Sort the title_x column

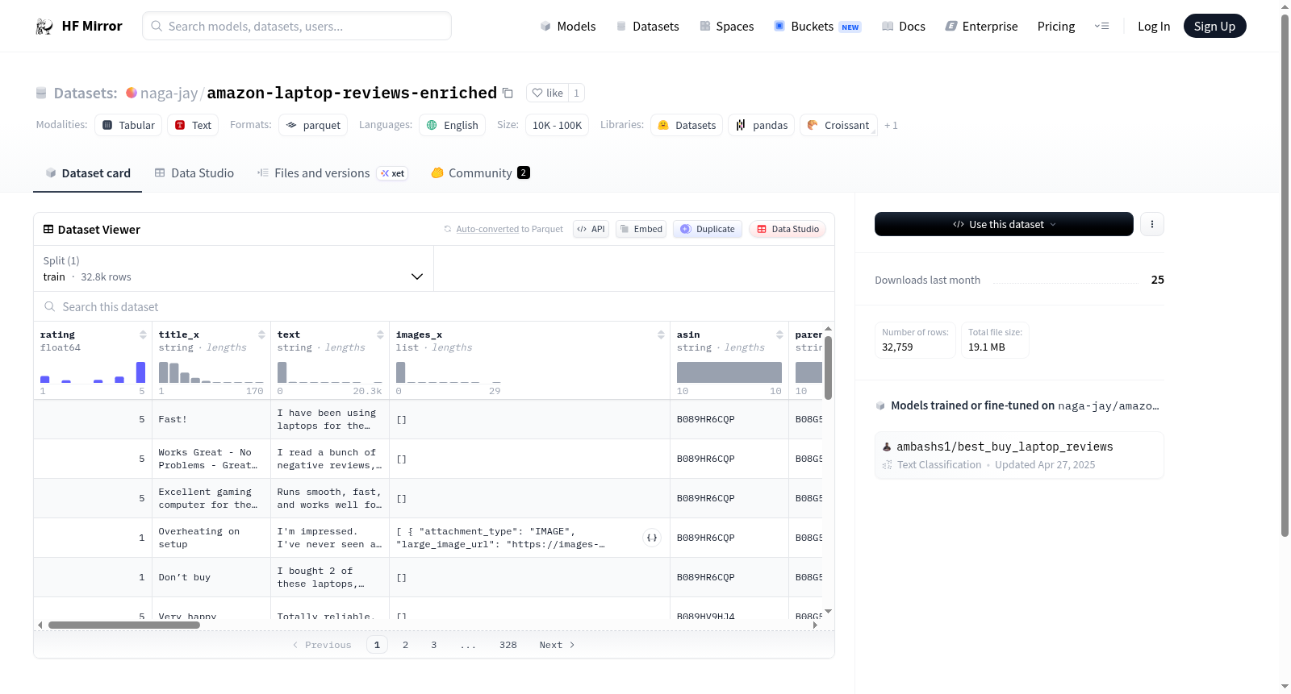click(261, 335)
